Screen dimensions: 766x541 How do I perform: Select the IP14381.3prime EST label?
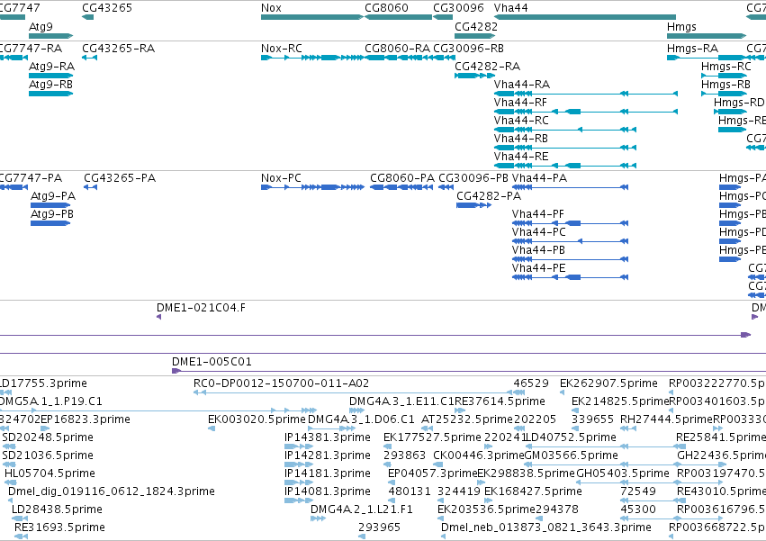pos(328,437)
